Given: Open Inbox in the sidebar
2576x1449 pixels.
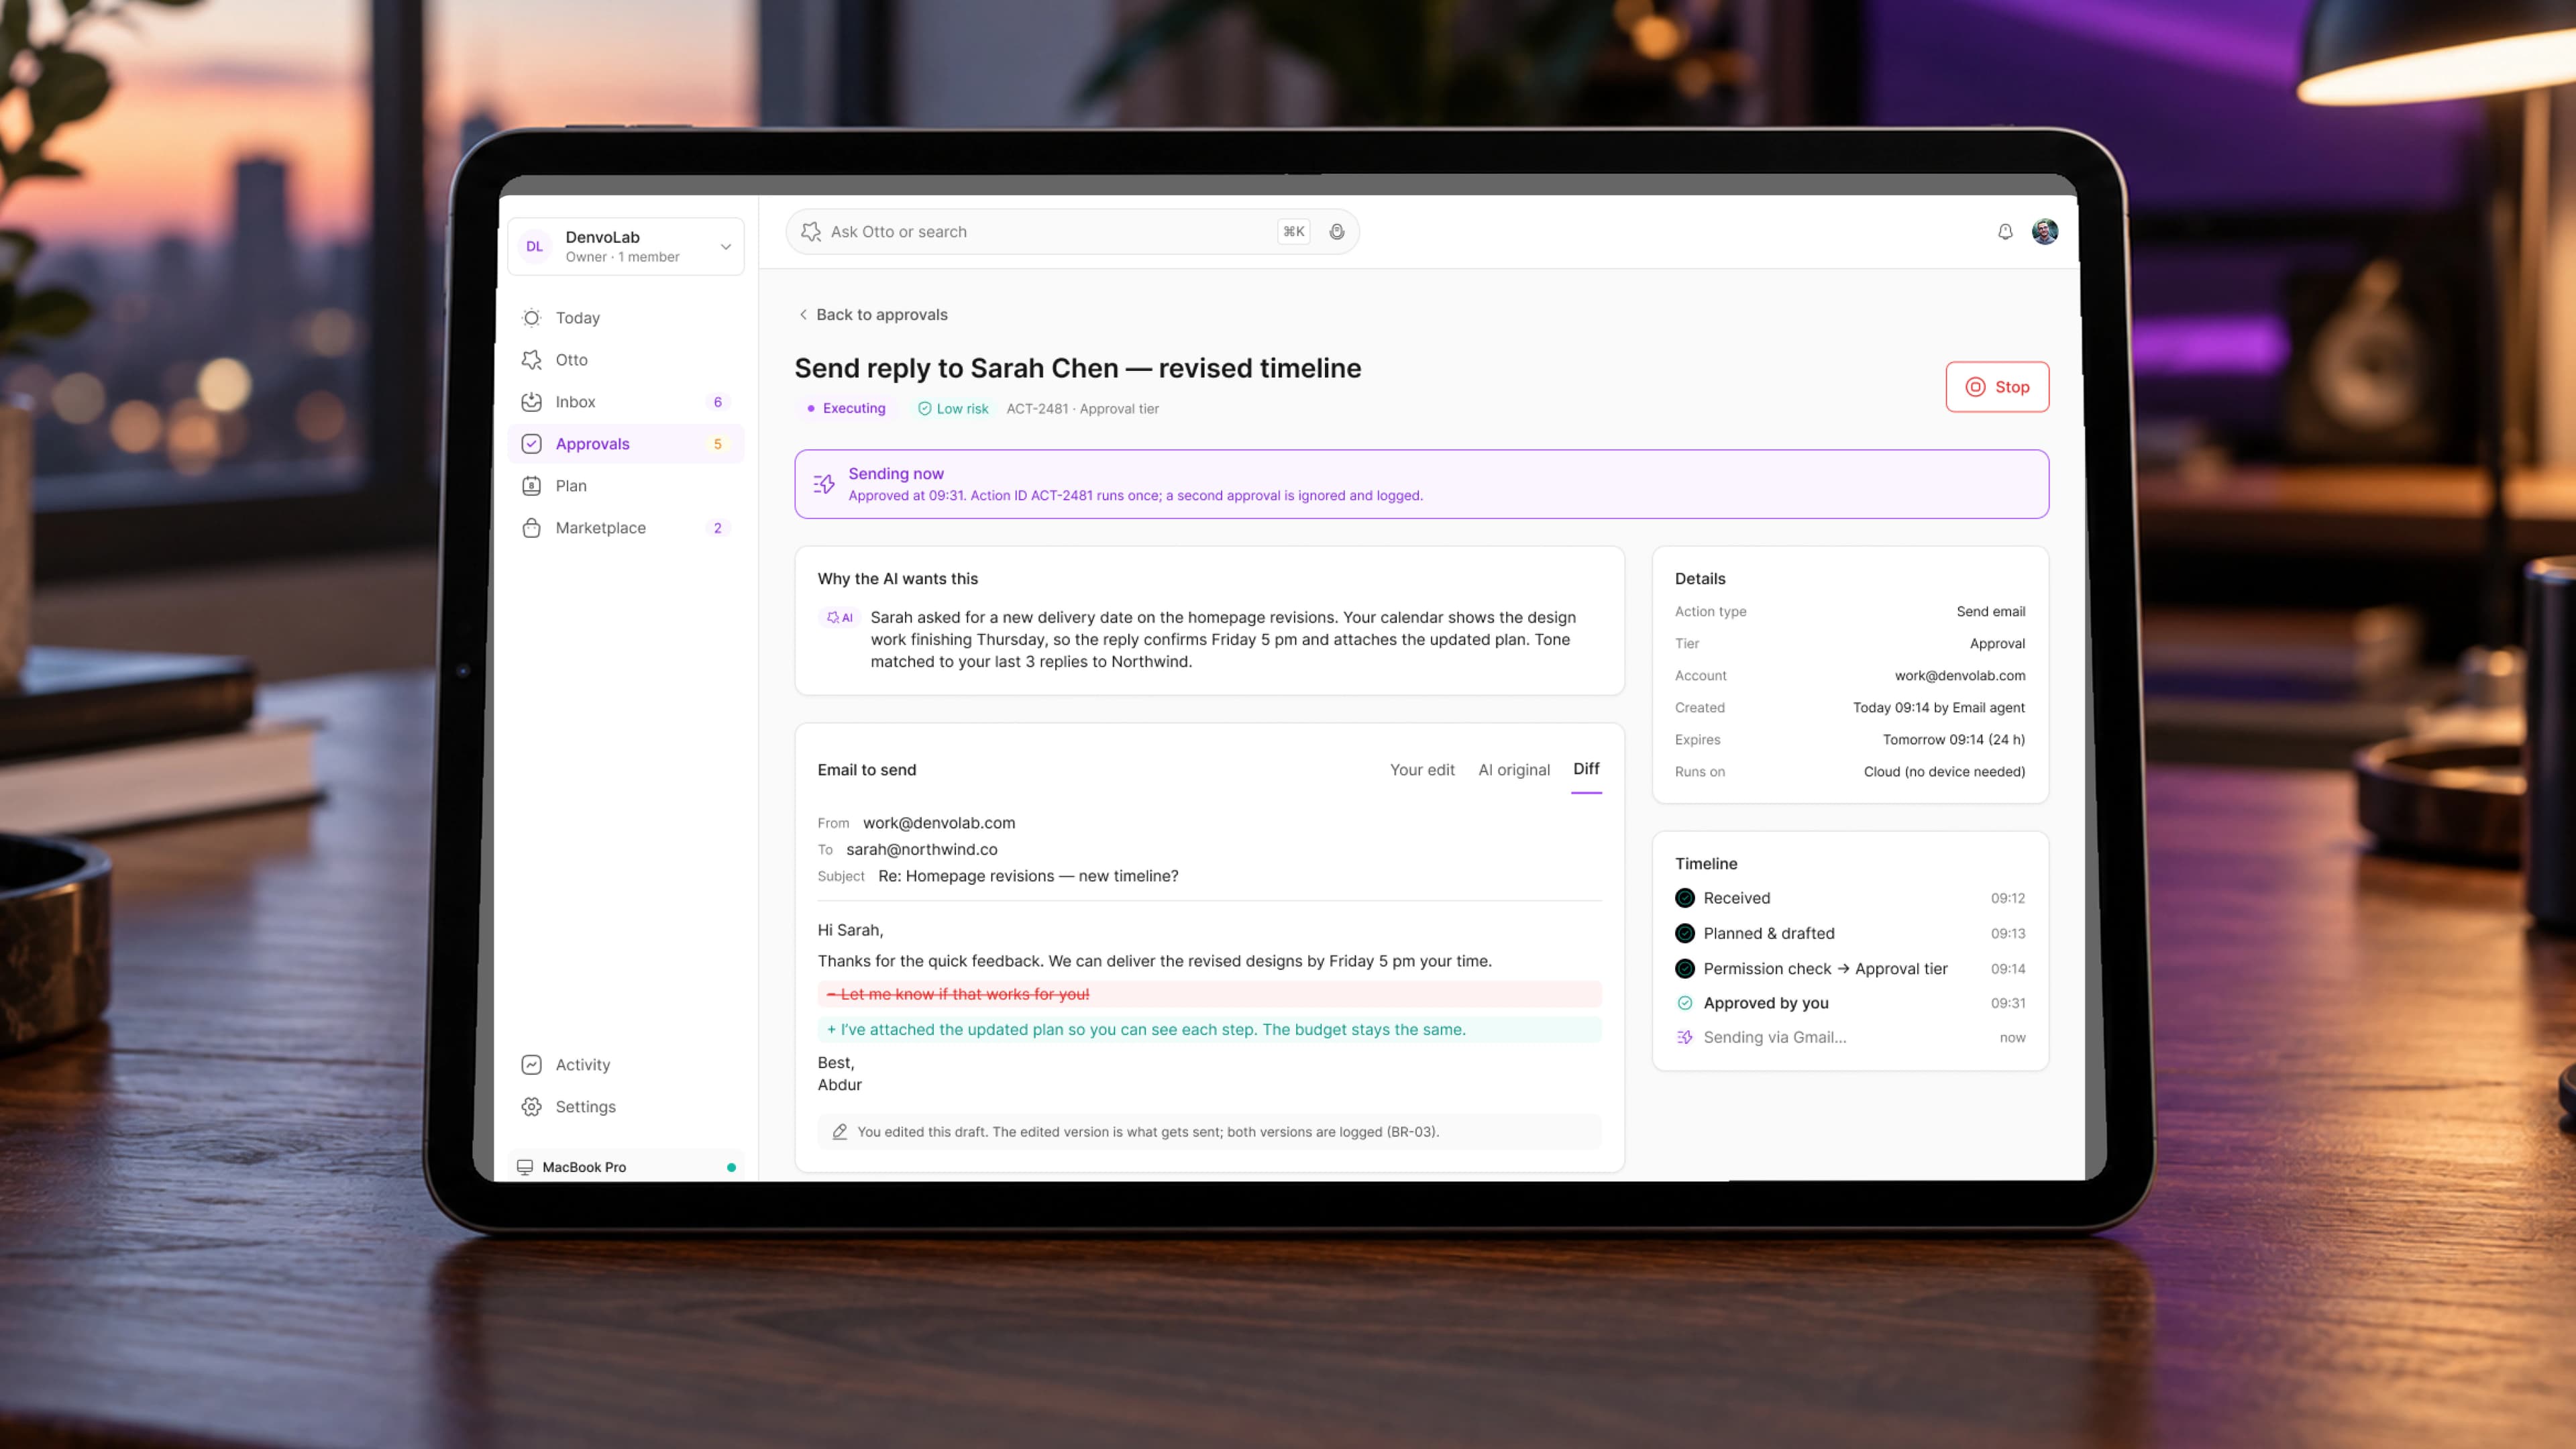Looking at the screenshot, I should tap(626, 402).
